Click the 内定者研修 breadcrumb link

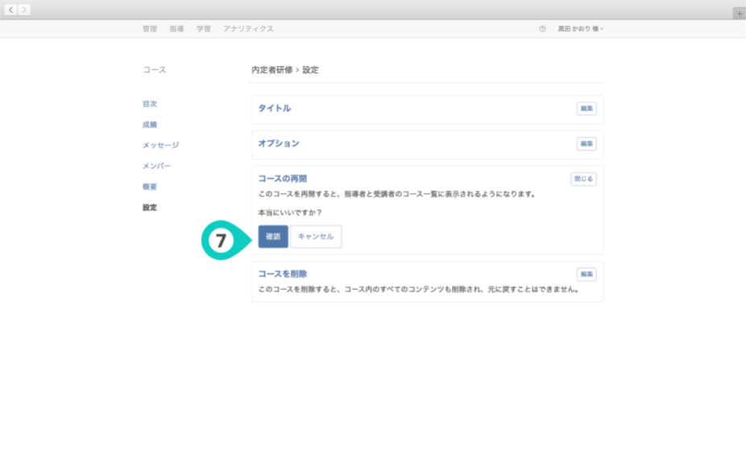tap(271, 70)
